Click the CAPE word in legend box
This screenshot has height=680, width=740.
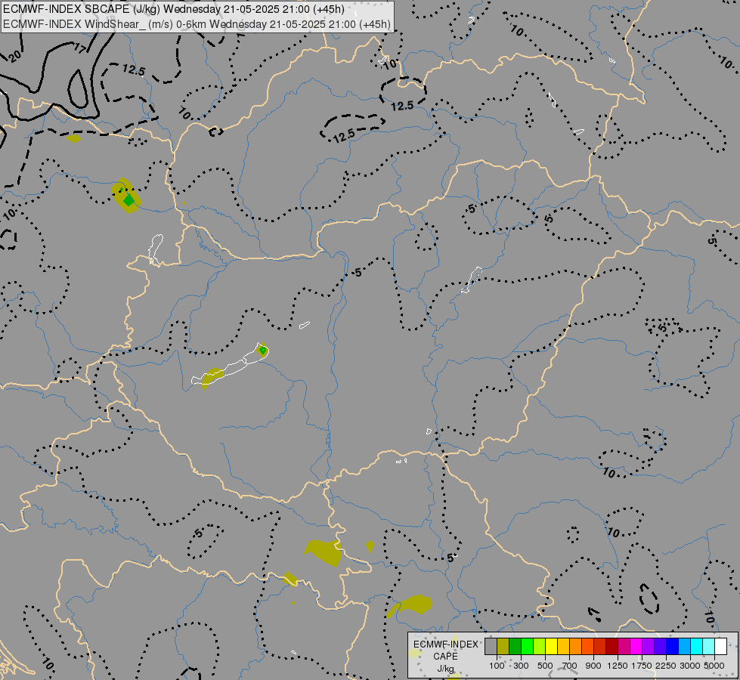coord(445,657)
